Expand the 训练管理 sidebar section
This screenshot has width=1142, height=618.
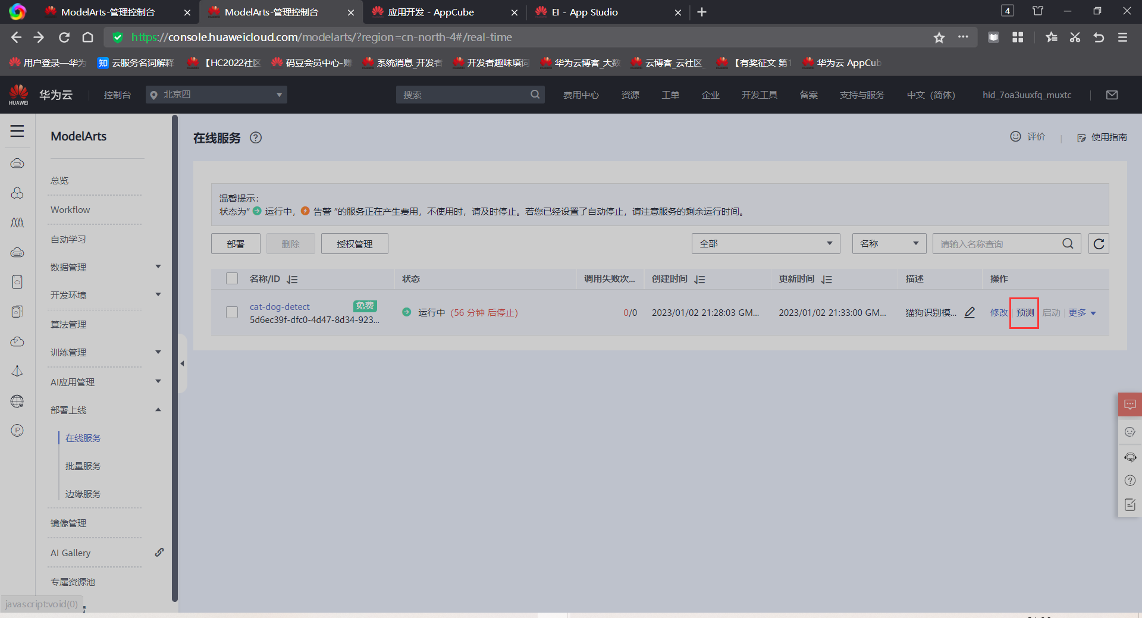(x=158, y=352)
